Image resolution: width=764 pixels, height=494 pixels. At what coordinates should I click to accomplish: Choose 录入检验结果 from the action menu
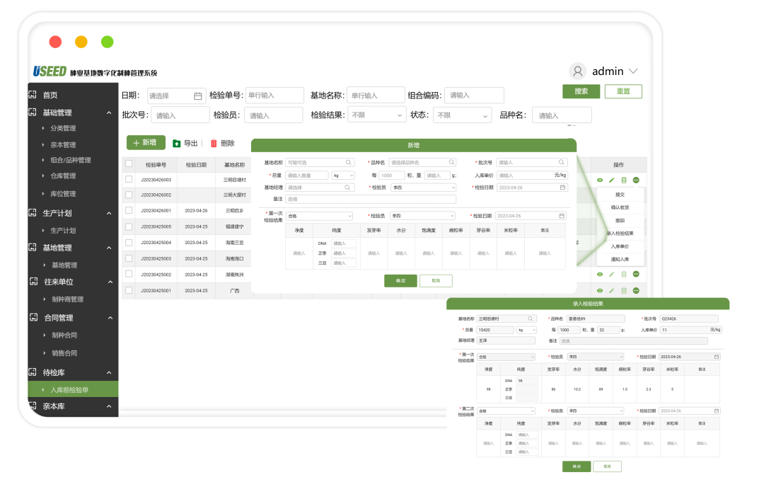point(620,233)
